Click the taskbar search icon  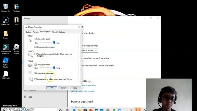(60, 110)
